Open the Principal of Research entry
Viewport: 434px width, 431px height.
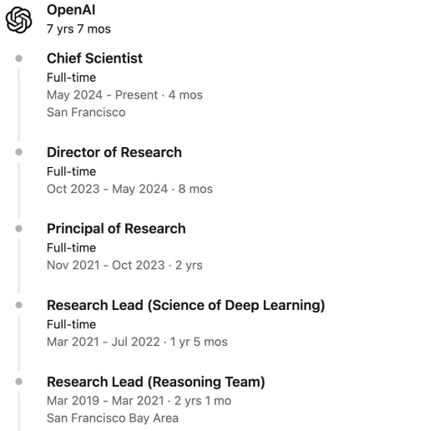(116, 229)
